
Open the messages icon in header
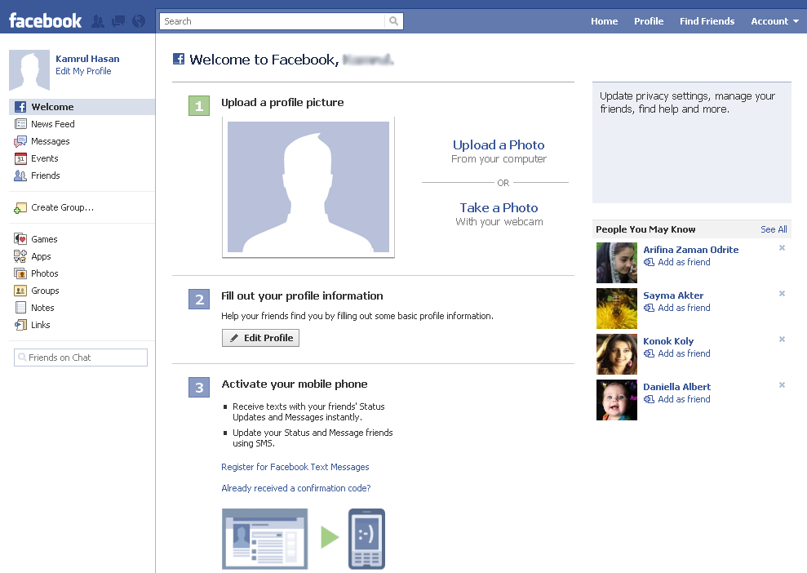coord(118,21)
